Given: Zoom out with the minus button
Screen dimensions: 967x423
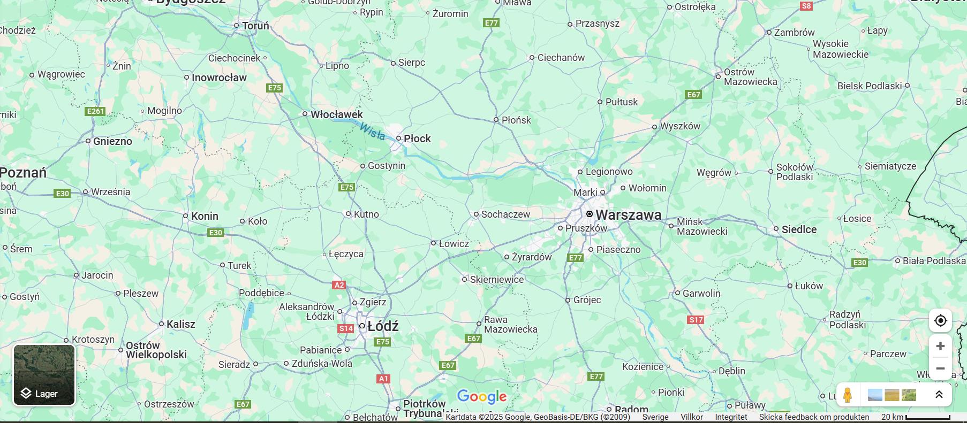Looking at the screenshot, I should click(x=940, y=368).
